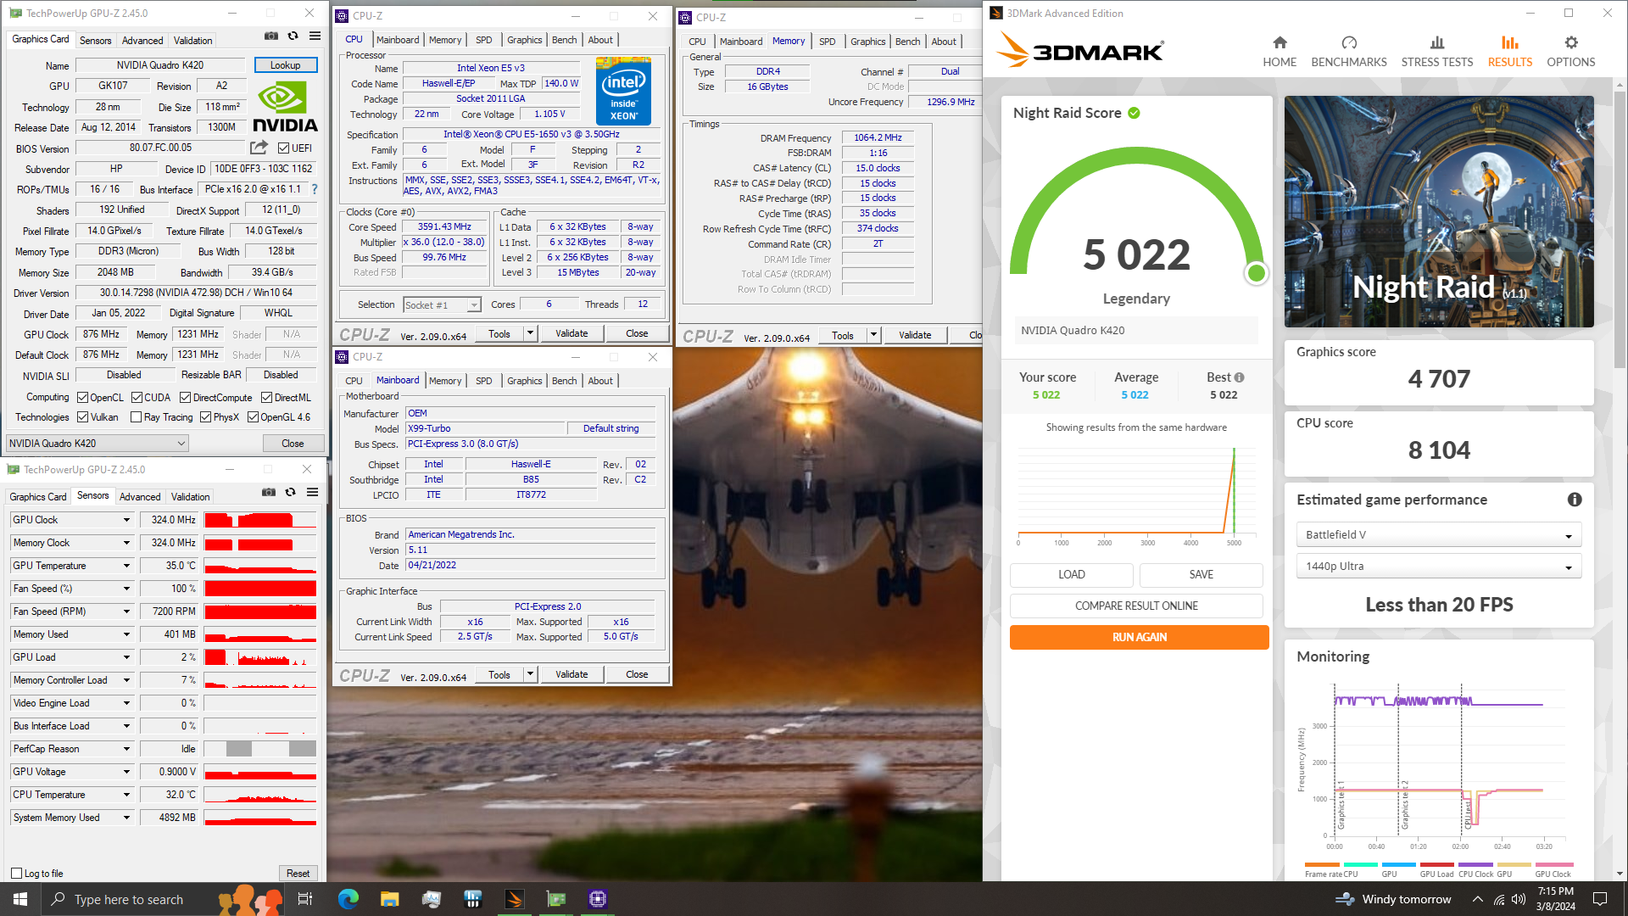The height and width of the screenshot is (916, 1628).
Task: Open the NVIDIA Quadro K420 GPU selector dropdown
Action: [x=98, y=443]
